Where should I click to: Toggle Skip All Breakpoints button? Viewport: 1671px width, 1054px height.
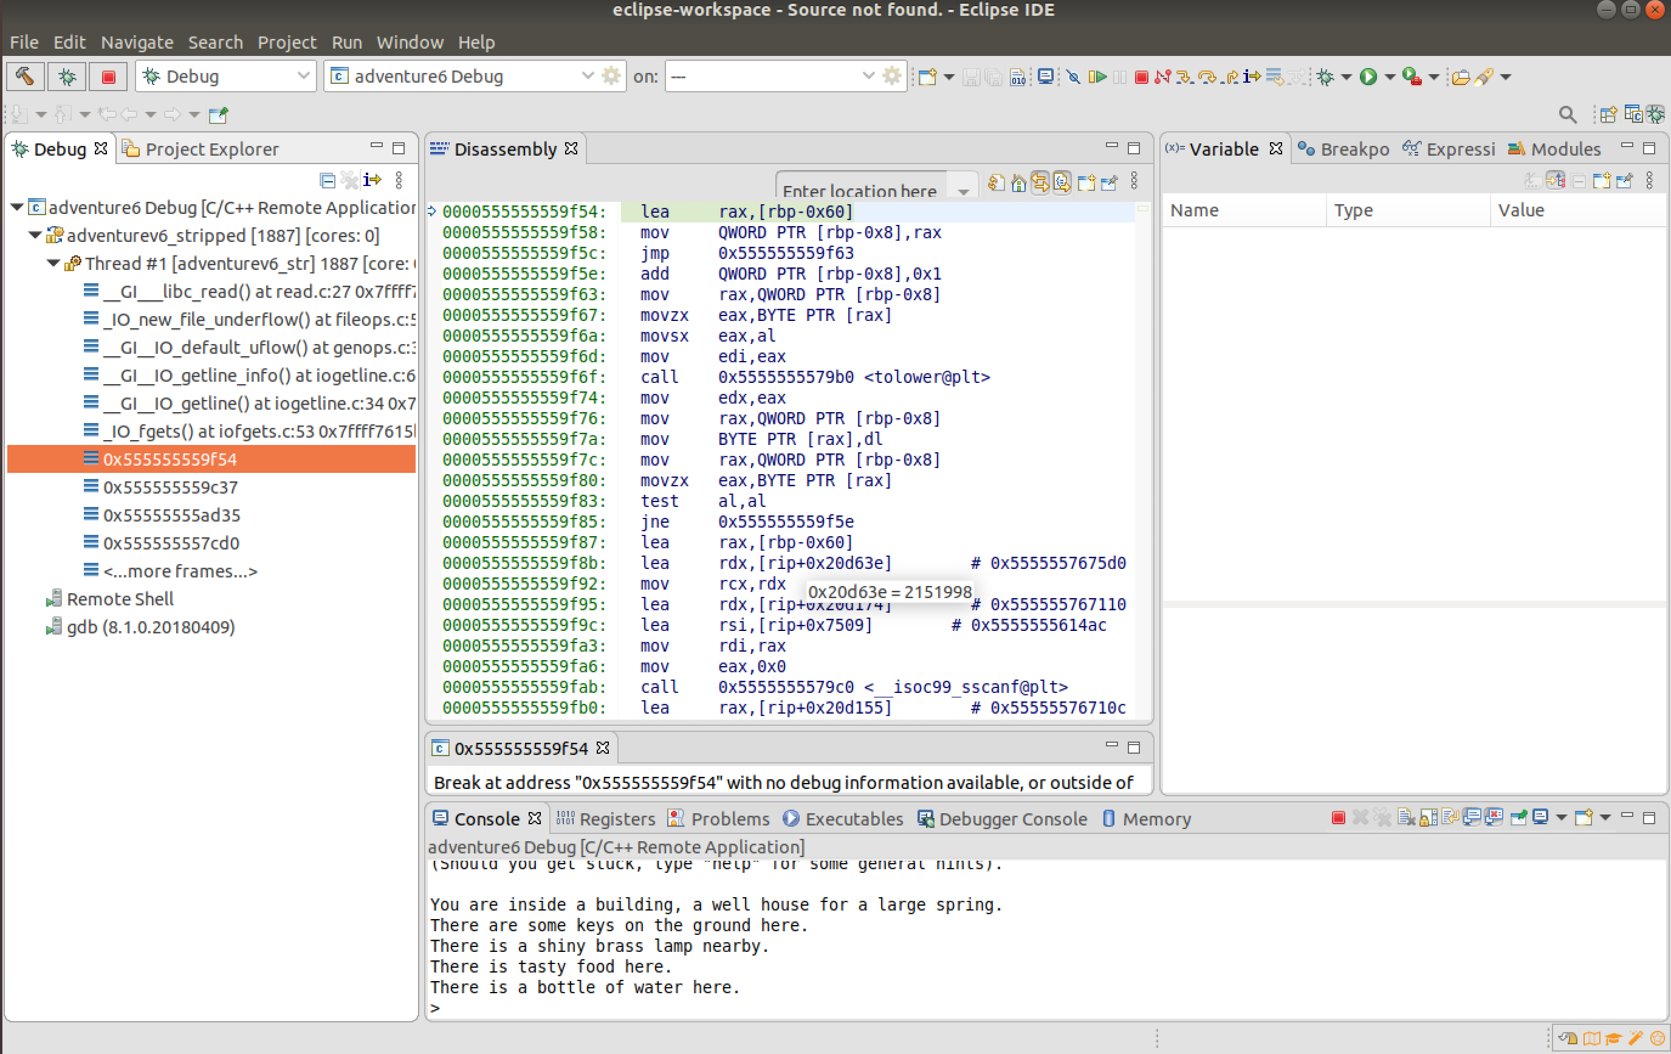[1073, 77]
